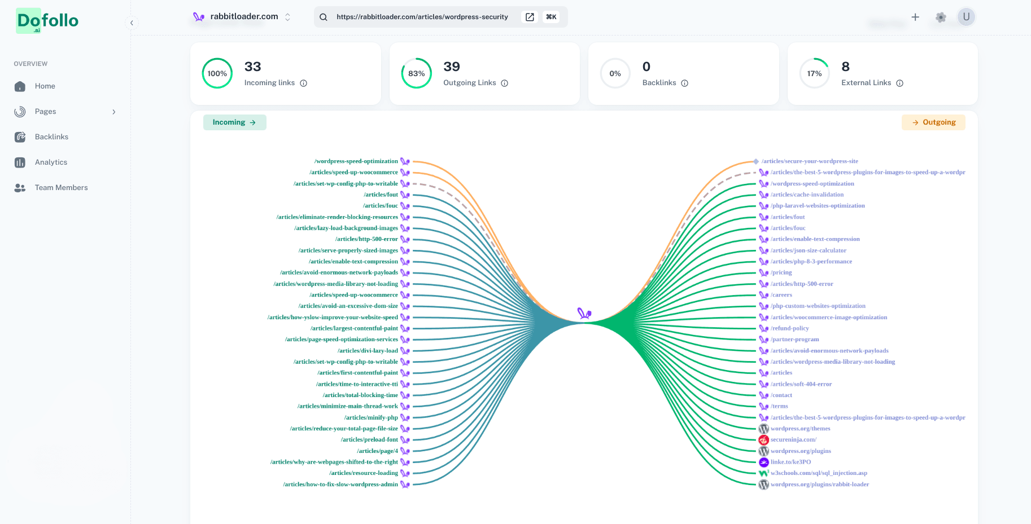
Task: Open outgoing link /articles/secure-your-wordpress-site
Action: 810,161
